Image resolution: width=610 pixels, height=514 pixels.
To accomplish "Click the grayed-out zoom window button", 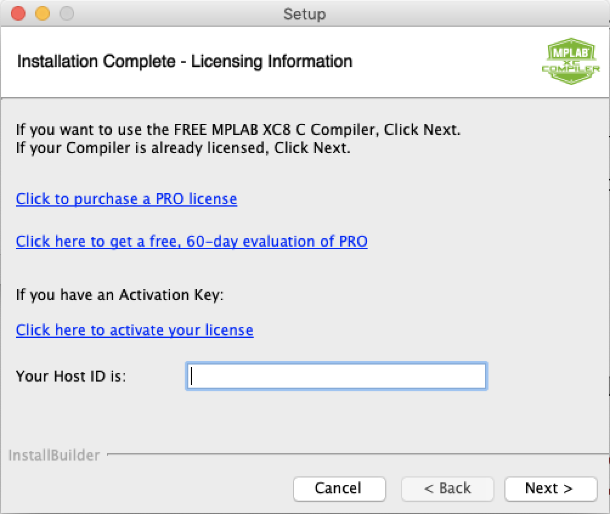I will pos(66,13).
